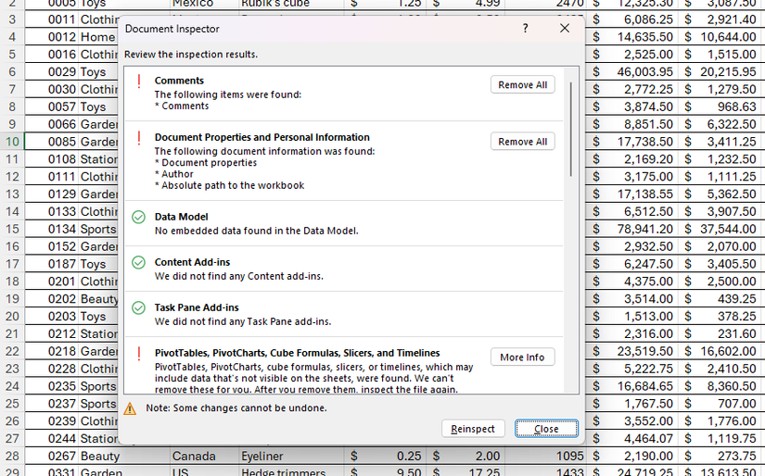The image size is (765, 476).
Task: Click the Document Inspector help question mark
Action: 525,29
